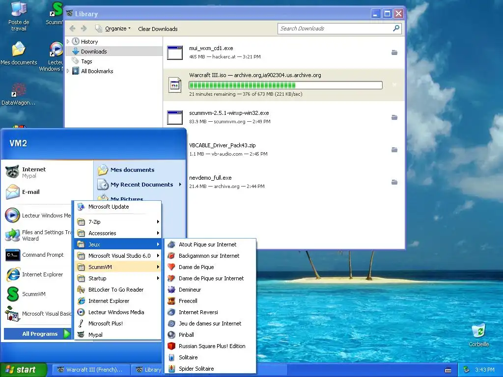This screenshot has width=503, height=377.
Task: Launch Jeu de dames sur Internet
Action: (210, 323)
